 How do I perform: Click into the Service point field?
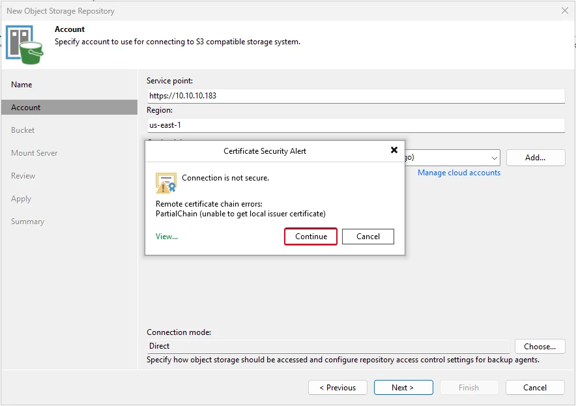point(356,96)
